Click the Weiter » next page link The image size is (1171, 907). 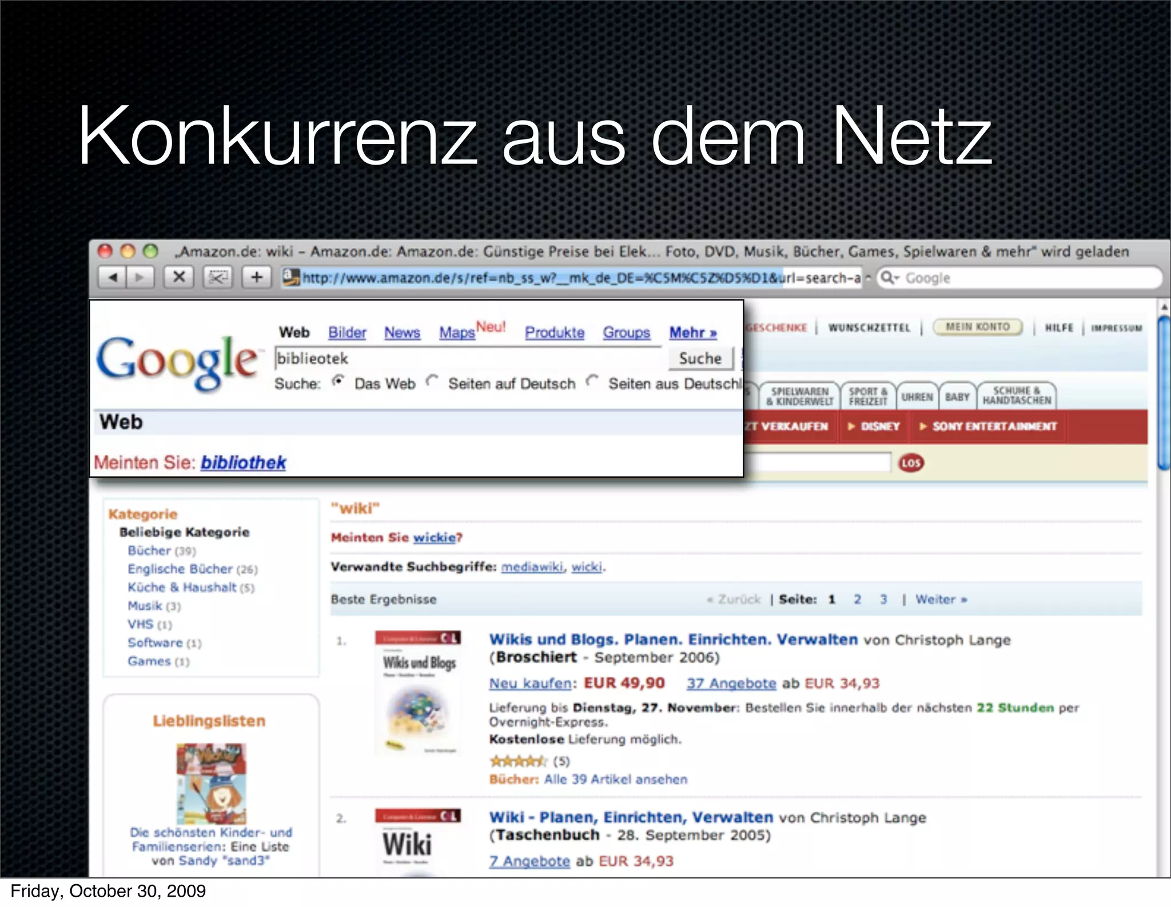pos(941,599)
